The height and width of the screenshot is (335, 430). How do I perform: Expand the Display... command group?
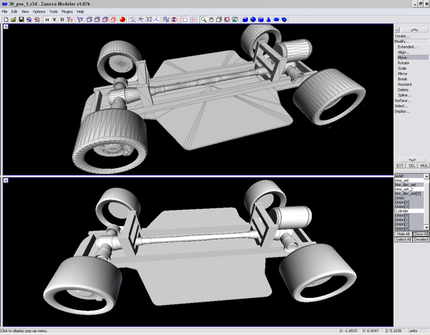click(402, 111)
